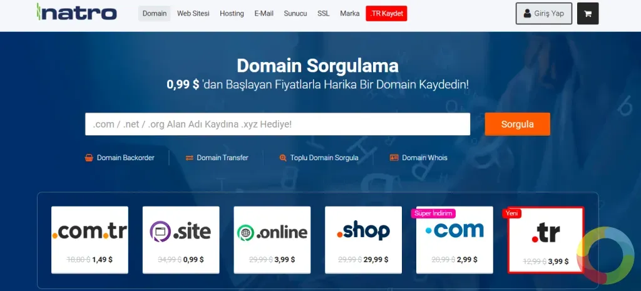Click the Yeni red badge
Screen dimensions: 641x291
(x=512, y=213)
